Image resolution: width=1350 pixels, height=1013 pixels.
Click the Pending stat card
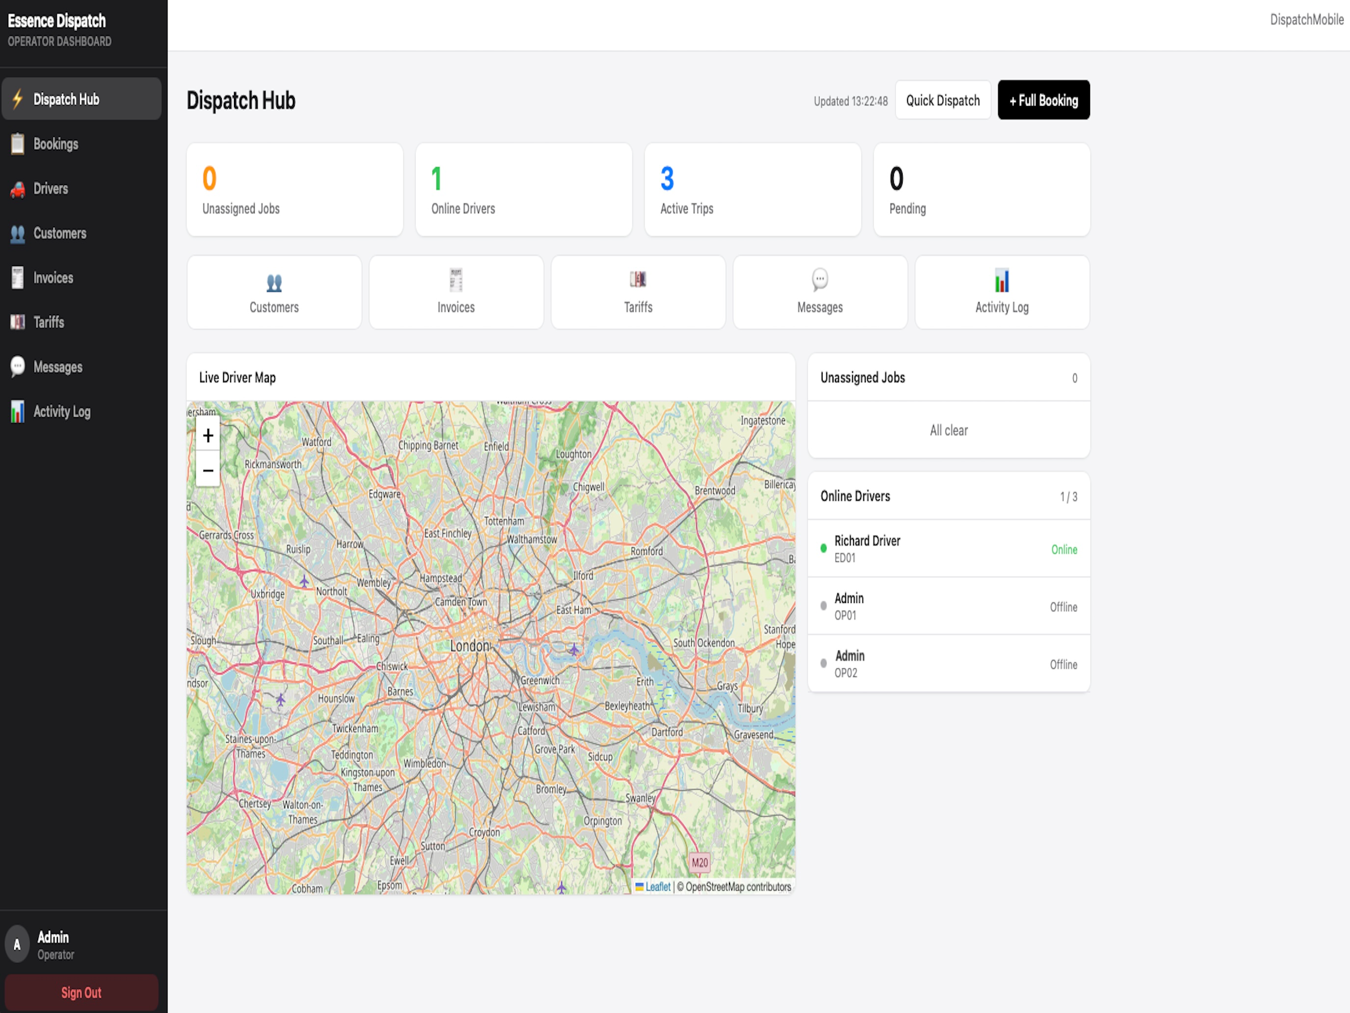(982, 190)
